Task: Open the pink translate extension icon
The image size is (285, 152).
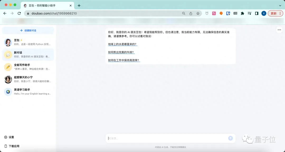Action: click(x=214, y=13)
